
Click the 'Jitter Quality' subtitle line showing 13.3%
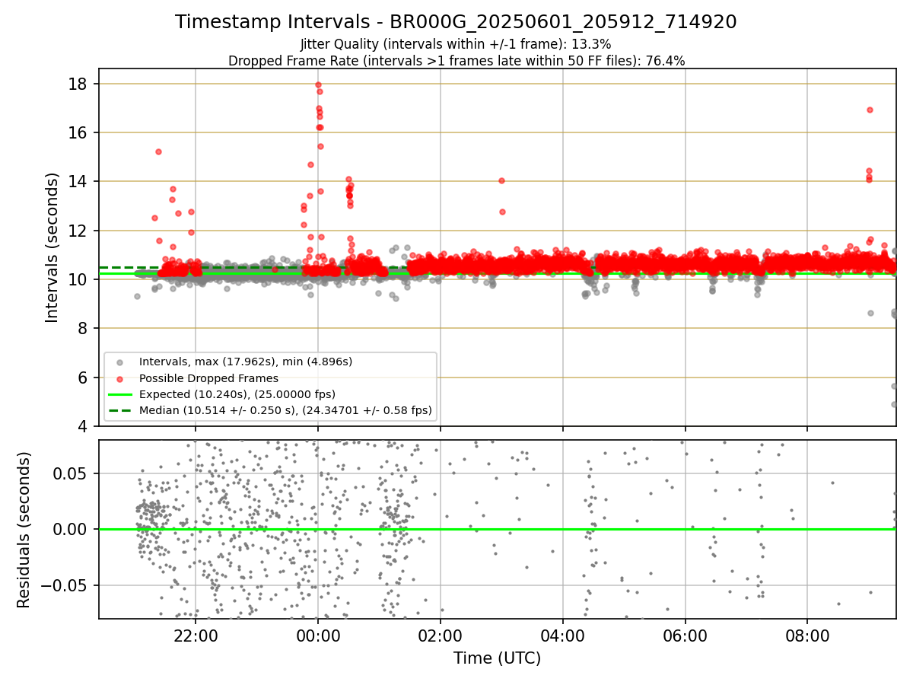[x=456, y=44]
